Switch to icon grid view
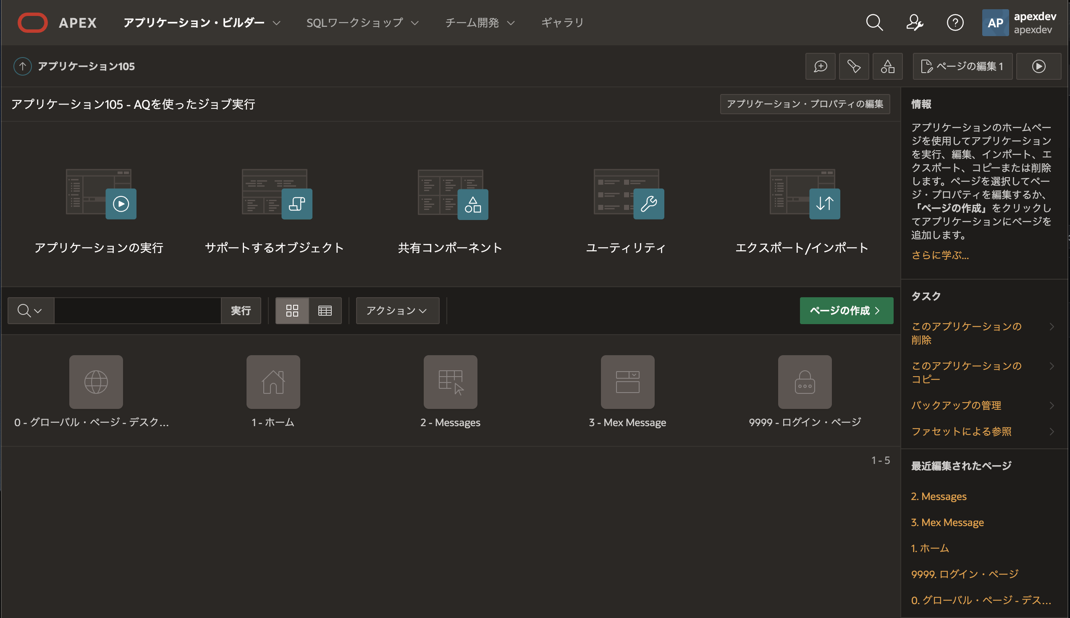Screen dimensions: 1070x618 point(292,311)
